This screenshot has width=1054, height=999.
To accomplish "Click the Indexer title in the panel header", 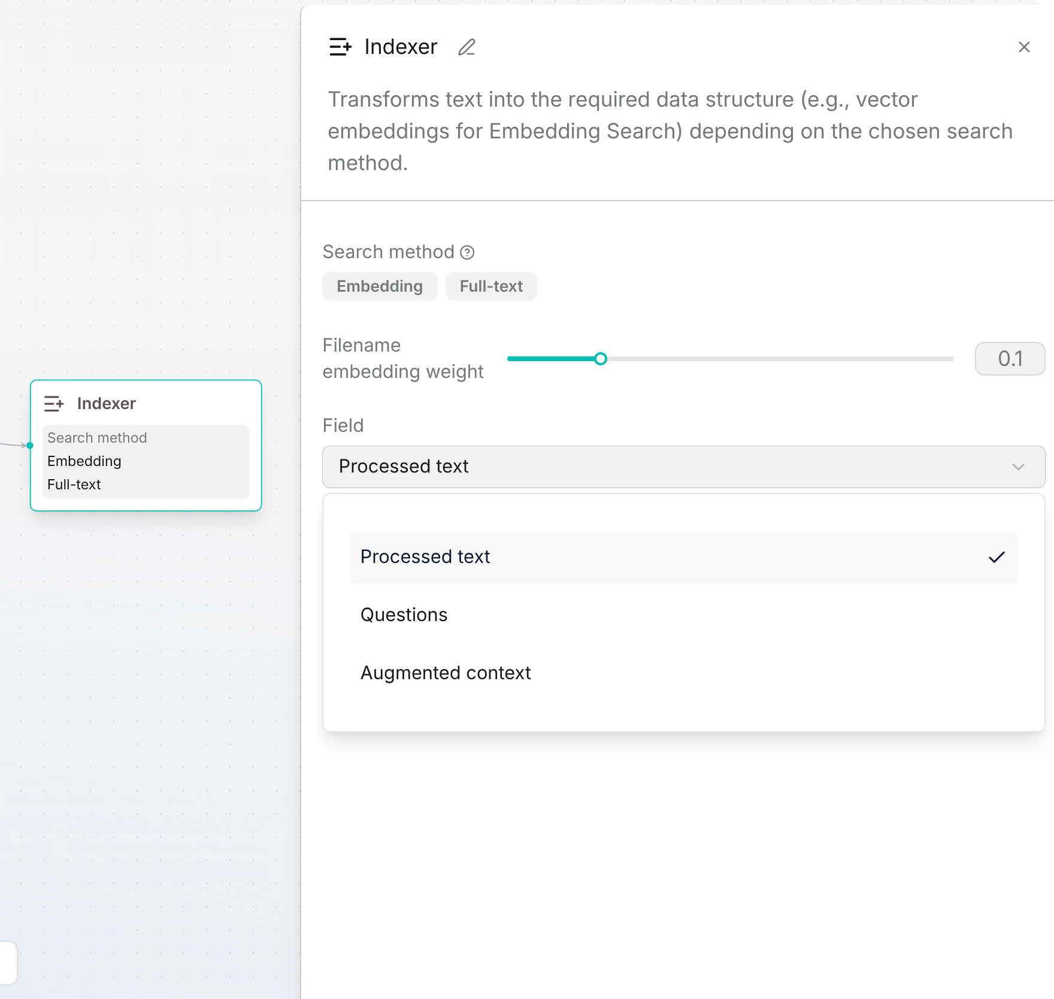I will tap(401, 47).
